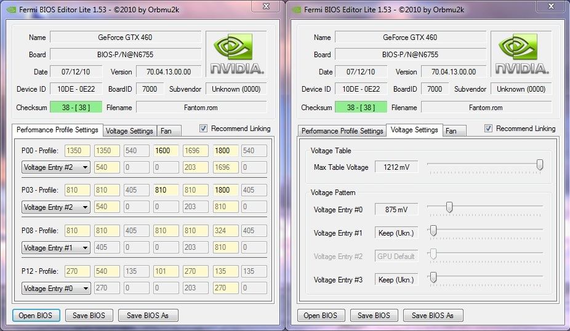Click the Voltage Entry #1 slider handle

[433, 230]
